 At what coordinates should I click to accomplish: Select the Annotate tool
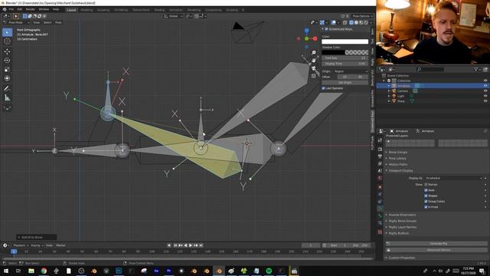(x=7, y=89)
